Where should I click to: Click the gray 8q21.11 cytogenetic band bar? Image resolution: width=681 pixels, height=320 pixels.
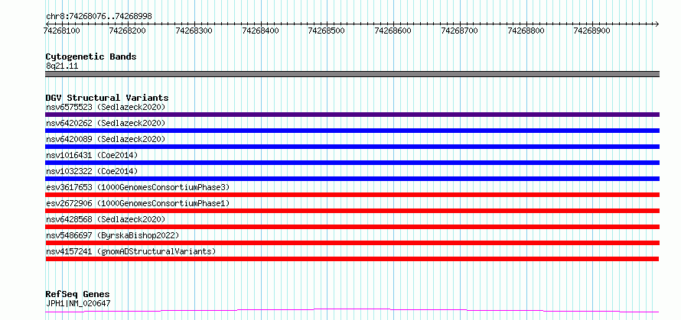(x=352, y=74)
